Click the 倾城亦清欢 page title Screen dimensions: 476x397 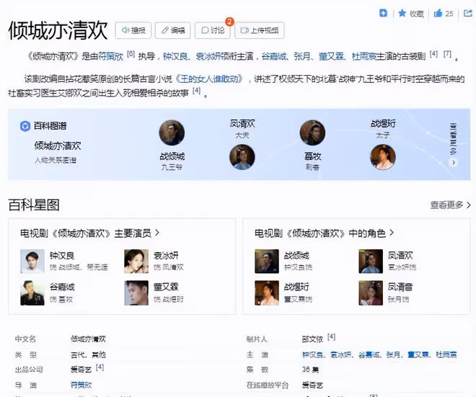pos(58,30)
